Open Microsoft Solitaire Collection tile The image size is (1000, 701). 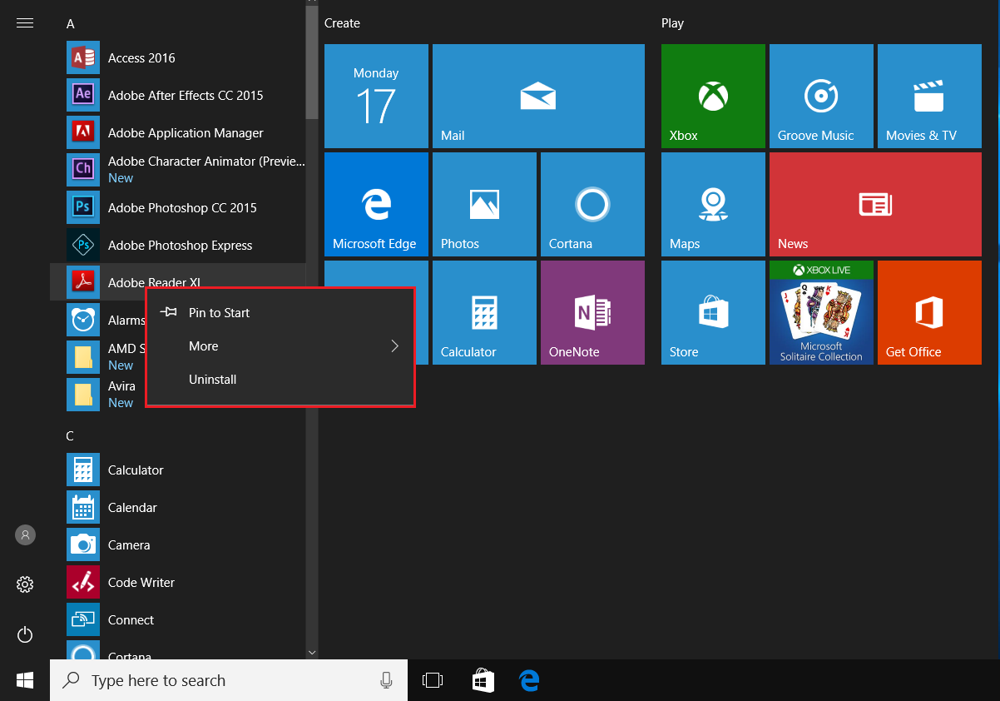821,312
